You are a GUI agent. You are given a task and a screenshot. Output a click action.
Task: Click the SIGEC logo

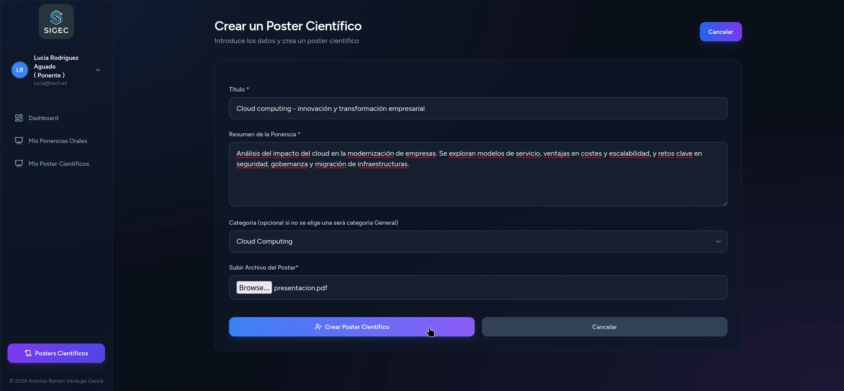56,22
